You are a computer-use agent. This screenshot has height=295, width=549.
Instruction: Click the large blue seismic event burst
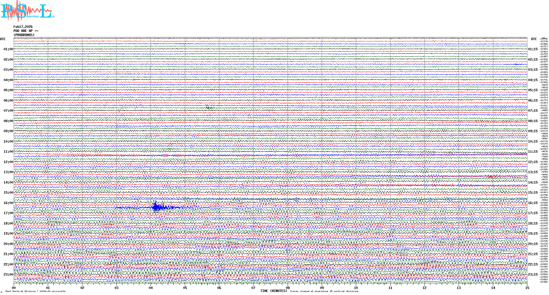point(156,207)
